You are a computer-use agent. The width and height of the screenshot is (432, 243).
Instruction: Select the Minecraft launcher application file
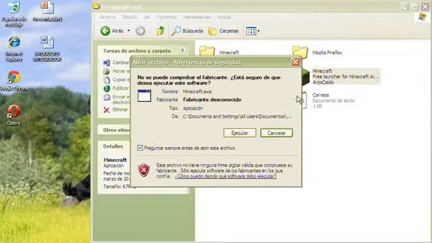(342, 76)
